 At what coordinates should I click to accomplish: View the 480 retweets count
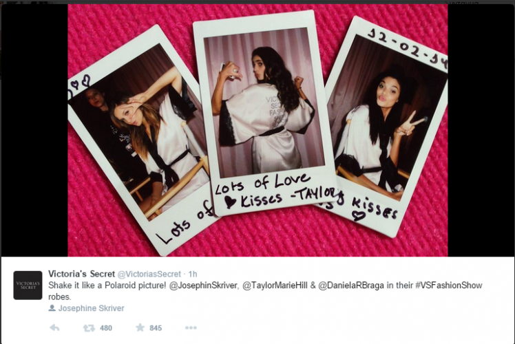point(106,328)
